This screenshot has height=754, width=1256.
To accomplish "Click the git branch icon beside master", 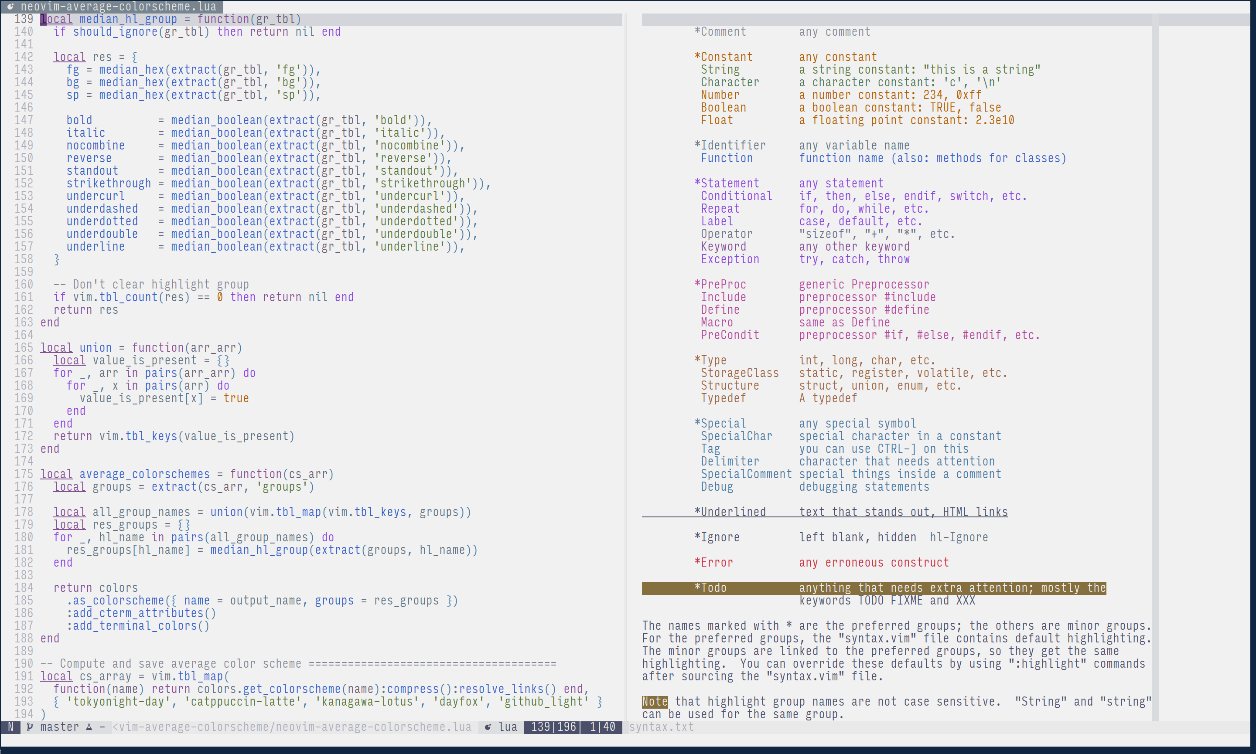I will (x=30, y=727).
